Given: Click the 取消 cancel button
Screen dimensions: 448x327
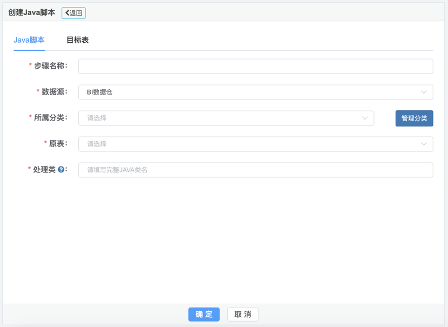Looking at the screenshot, I should click(x=242, y=315).
